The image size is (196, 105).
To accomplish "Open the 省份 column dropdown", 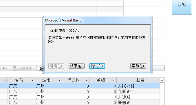I will (x=32, y=80).
